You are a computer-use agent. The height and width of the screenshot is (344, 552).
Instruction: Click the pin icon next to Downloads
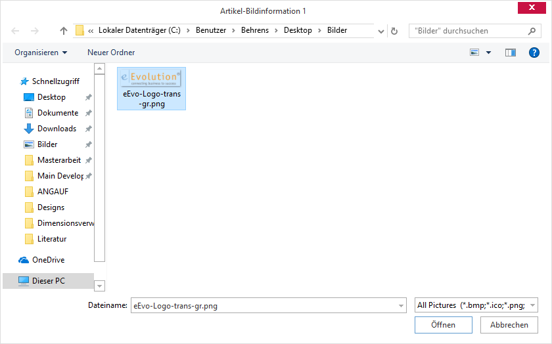point(89,129)
